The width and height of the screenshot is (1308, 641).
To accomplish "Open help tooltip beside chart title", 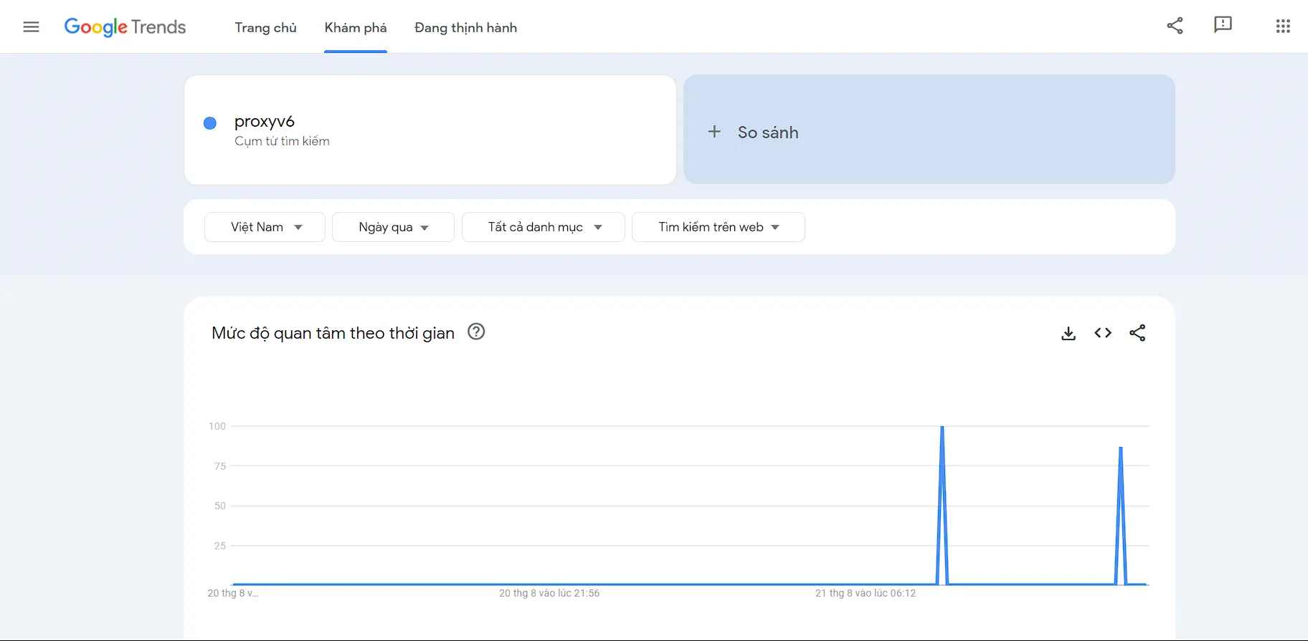I will pyautogui.click(x=476, y=332).
